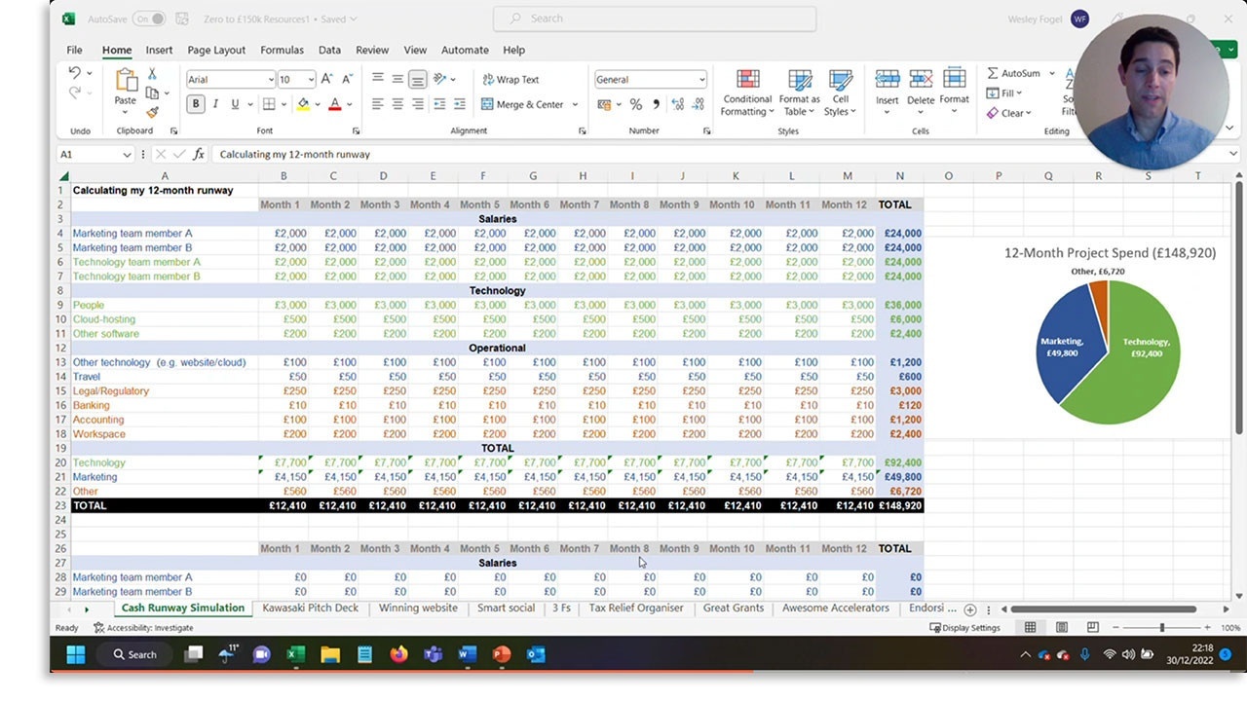Apply percent style number format
The image size is (1247, 701).
(x=636, y=104)
